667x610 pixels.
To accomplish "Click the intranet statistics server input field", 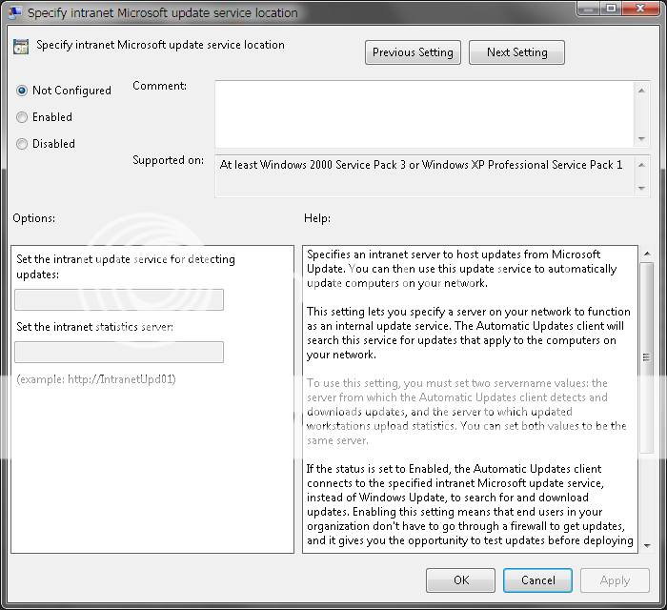I will tap(119, 352).
